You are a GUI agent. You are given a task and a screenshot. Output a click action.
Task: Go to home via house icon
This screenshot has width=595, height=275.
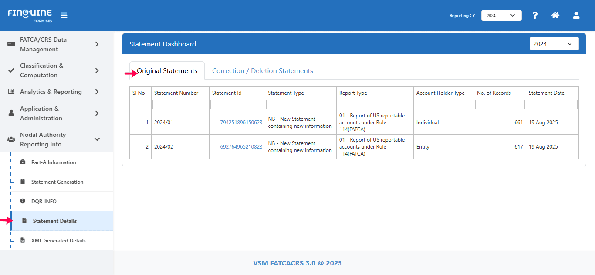[x=555, y=15]
